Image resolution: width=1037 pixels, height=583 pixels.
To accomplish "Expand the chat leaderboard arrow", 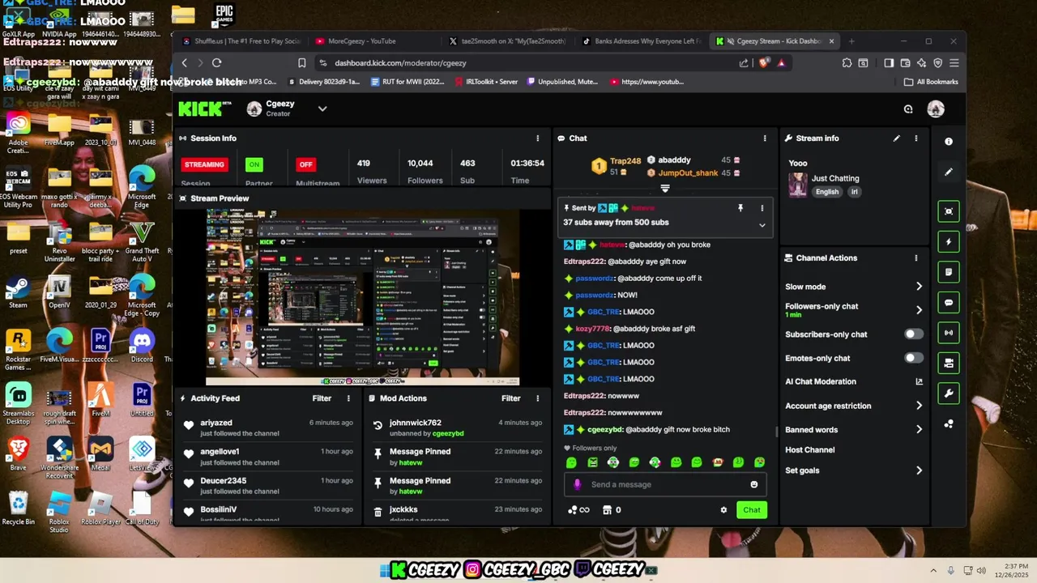I will [x=665, y=188].
